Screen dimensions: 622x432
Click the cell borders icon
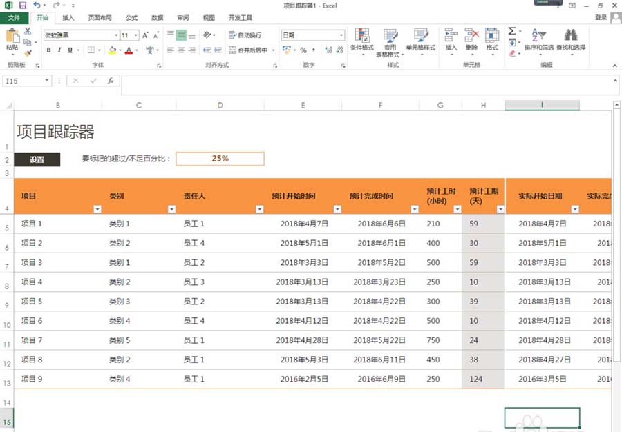[x=91, y=50]
